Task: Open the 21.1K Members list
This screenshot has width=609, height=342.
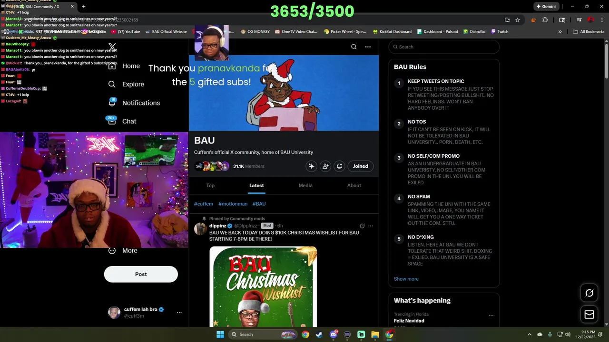Action: (248, 166)
